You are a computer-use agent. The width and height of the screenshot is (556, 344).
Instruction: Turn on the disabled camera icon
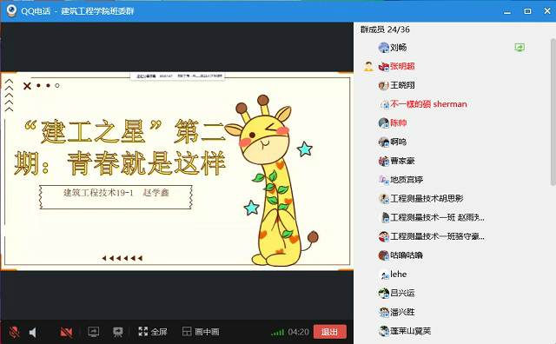(x=66, y=332)
